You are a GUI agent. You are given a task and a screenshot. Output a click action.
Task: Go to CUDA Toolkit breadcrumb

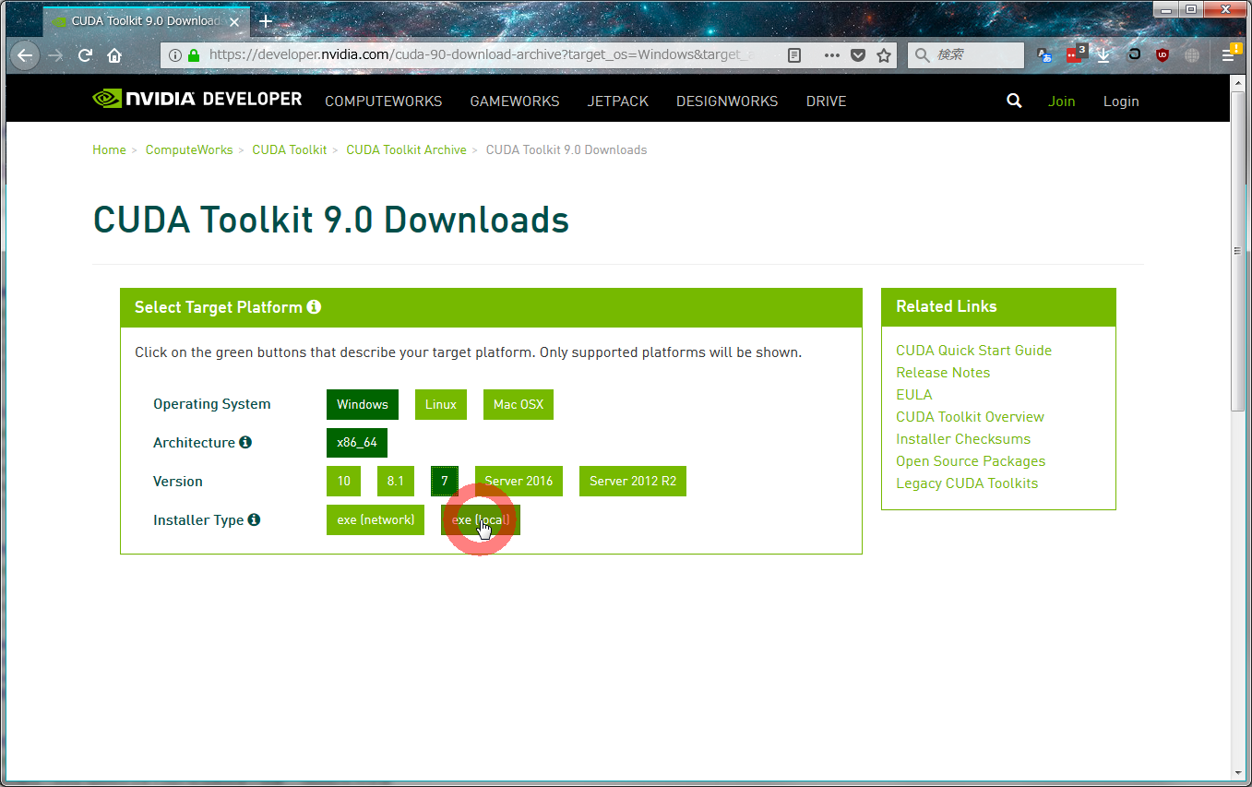[290, 149]
